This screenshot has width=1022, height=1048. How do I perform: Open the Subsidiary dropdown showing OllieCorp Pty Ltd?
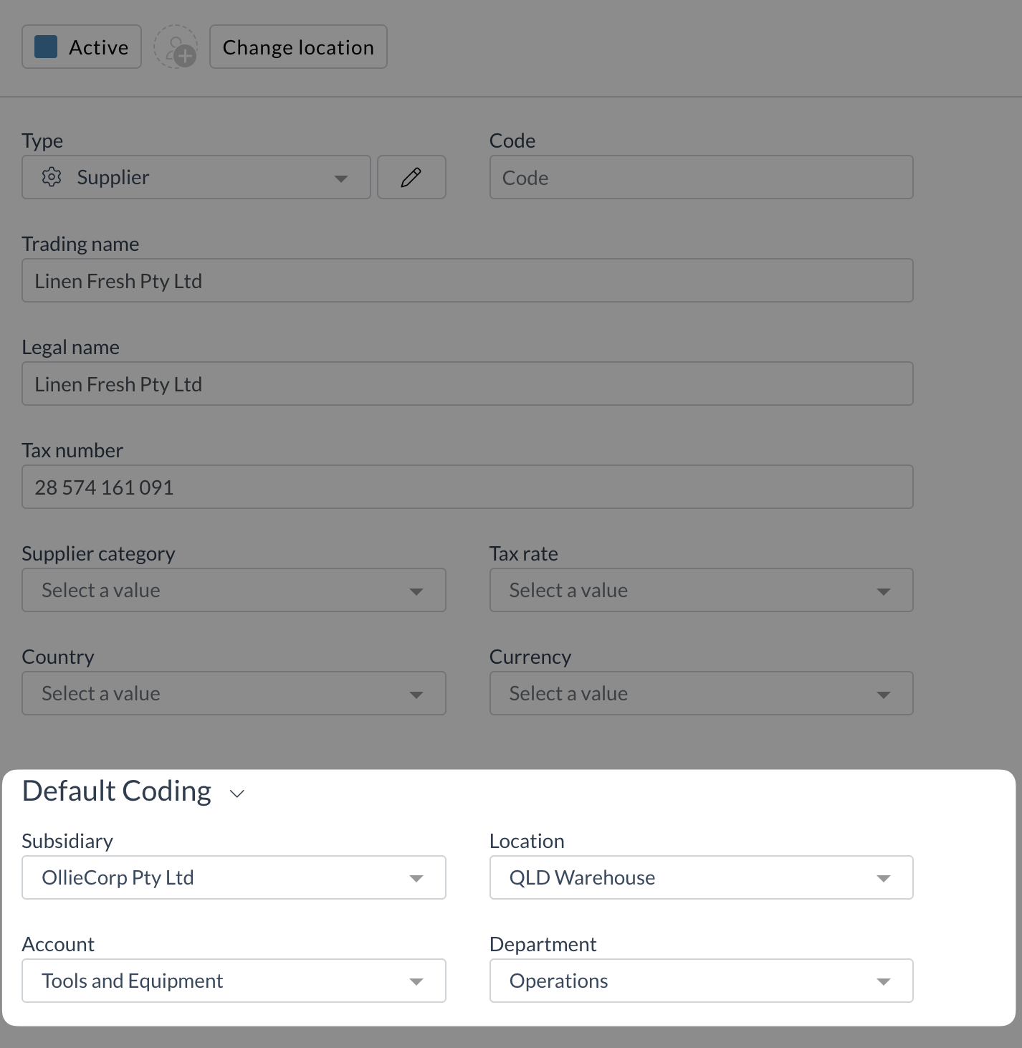click(x=234, y=877)
